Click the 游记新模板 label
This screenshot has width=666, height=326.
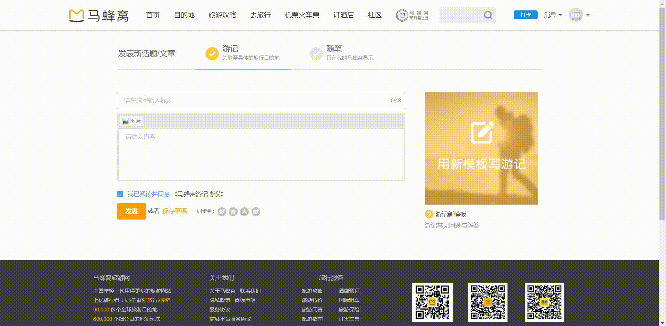[451, 214]
